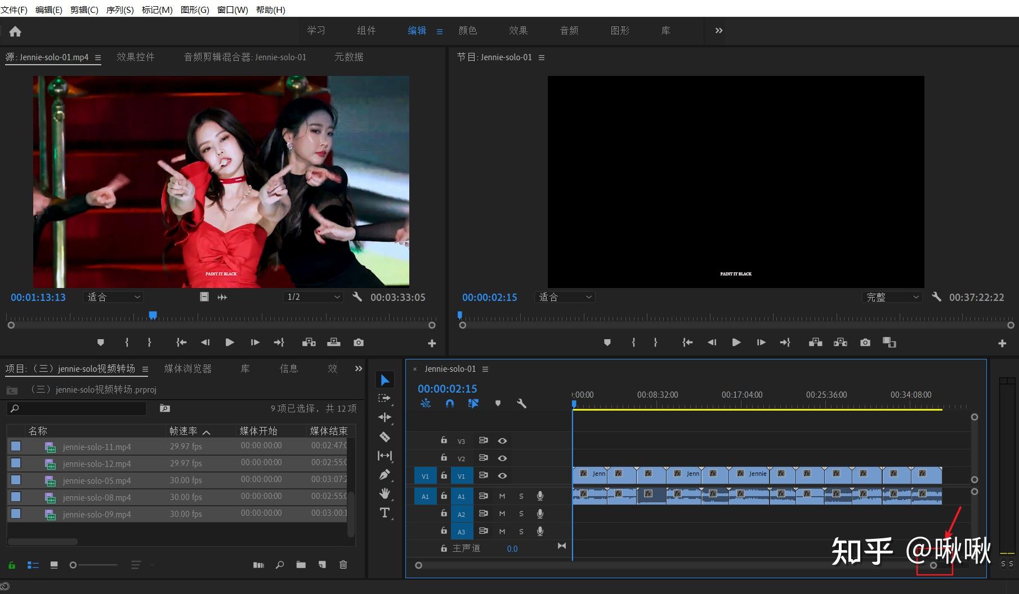Click Delete trash icon in project panel
The image size is (1019, 594).
pyautogui.click(x=343, y=565)
